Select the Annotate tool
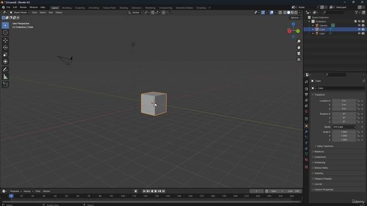The width and height of the screenshot is (367, 206). 5,69
